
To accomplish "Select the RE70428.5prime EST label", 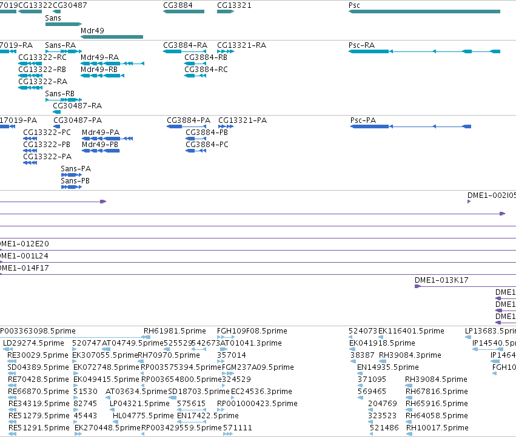I will [x=38, y=379].
